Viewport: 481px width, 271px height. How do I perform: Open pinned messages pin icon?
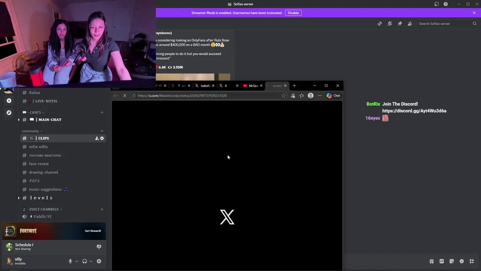point(400,23)
